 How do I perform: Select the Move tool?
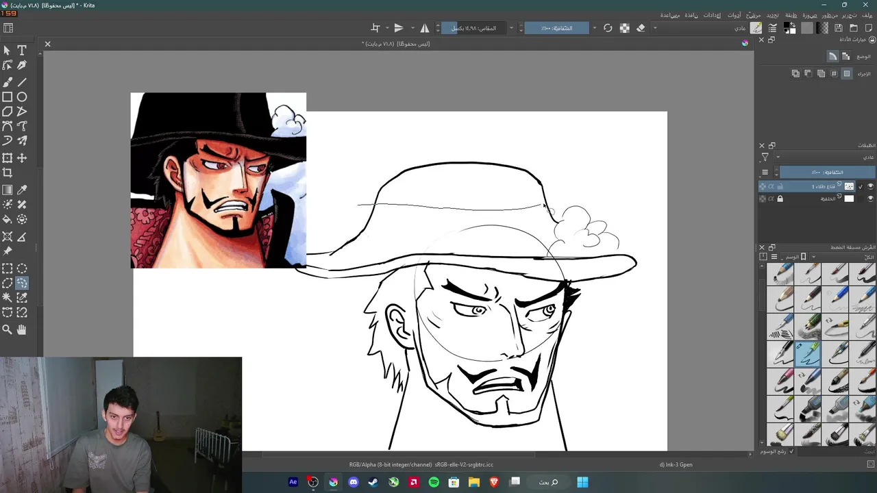coord(22,158)
